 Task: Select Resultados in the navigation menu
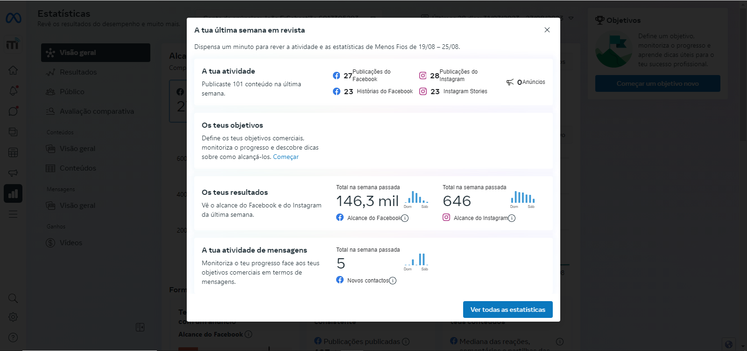click(78, 72)
